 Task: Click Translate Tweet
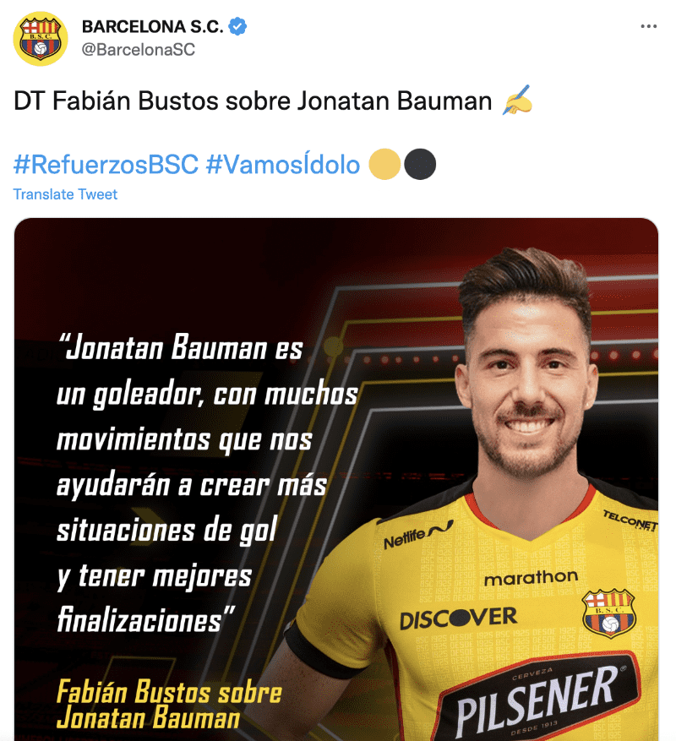pyautogui.click(x=65, y=194)
